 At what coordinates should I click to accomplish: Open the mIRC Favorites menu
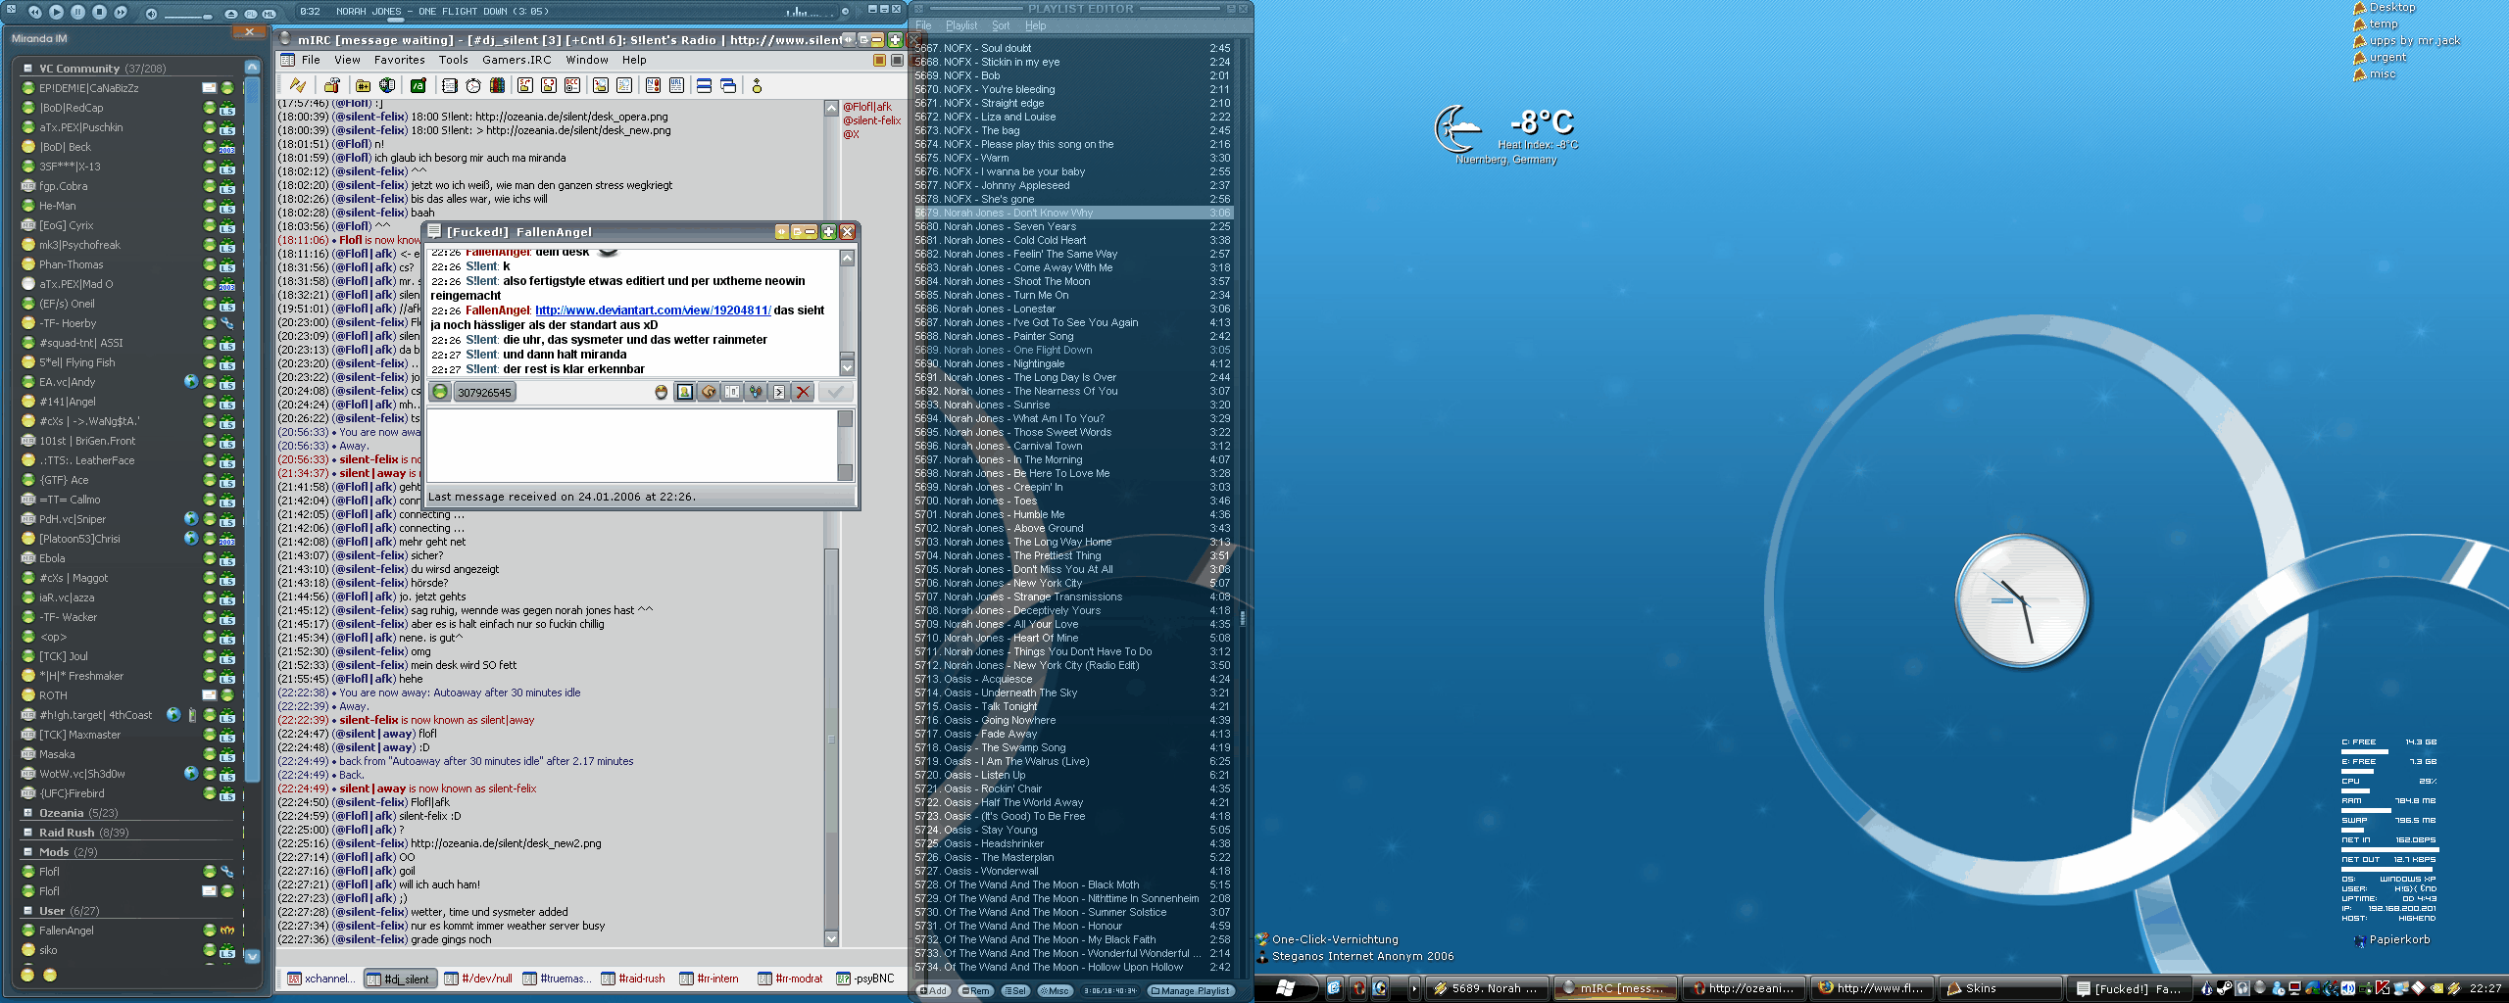(400, 61)
